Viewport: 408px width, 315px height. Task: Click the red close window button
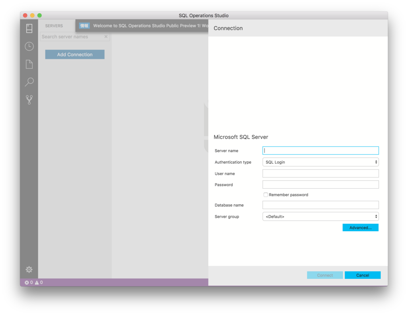pos(25,15)
